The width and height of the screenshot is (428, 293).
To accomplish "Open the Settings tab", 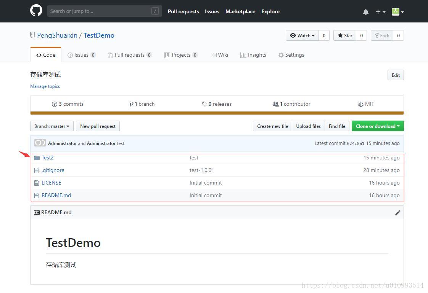I will [291, 55].
